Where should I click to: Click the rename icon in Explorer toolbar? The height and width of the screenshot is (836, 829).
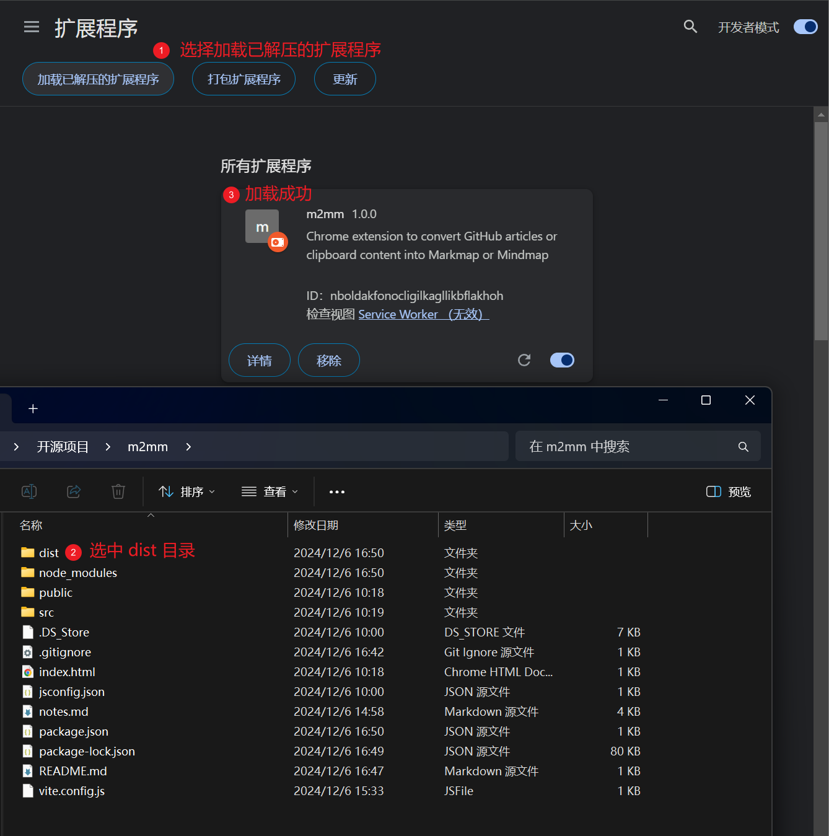tap(29, 491)
